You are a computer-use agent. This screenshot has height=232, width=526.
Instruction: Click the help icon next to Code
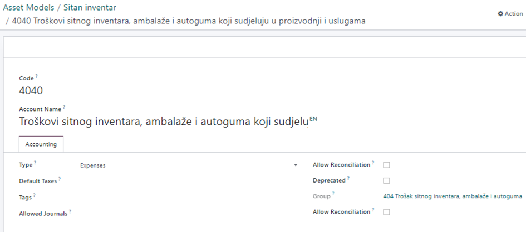point(37,77)
